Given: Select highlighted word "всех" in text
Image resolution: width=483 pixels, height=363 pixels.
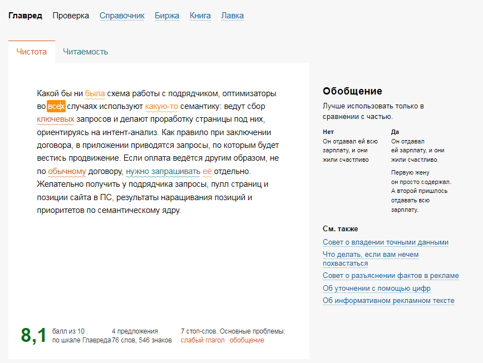Looking at the screenshot, I should click(56, 106).
